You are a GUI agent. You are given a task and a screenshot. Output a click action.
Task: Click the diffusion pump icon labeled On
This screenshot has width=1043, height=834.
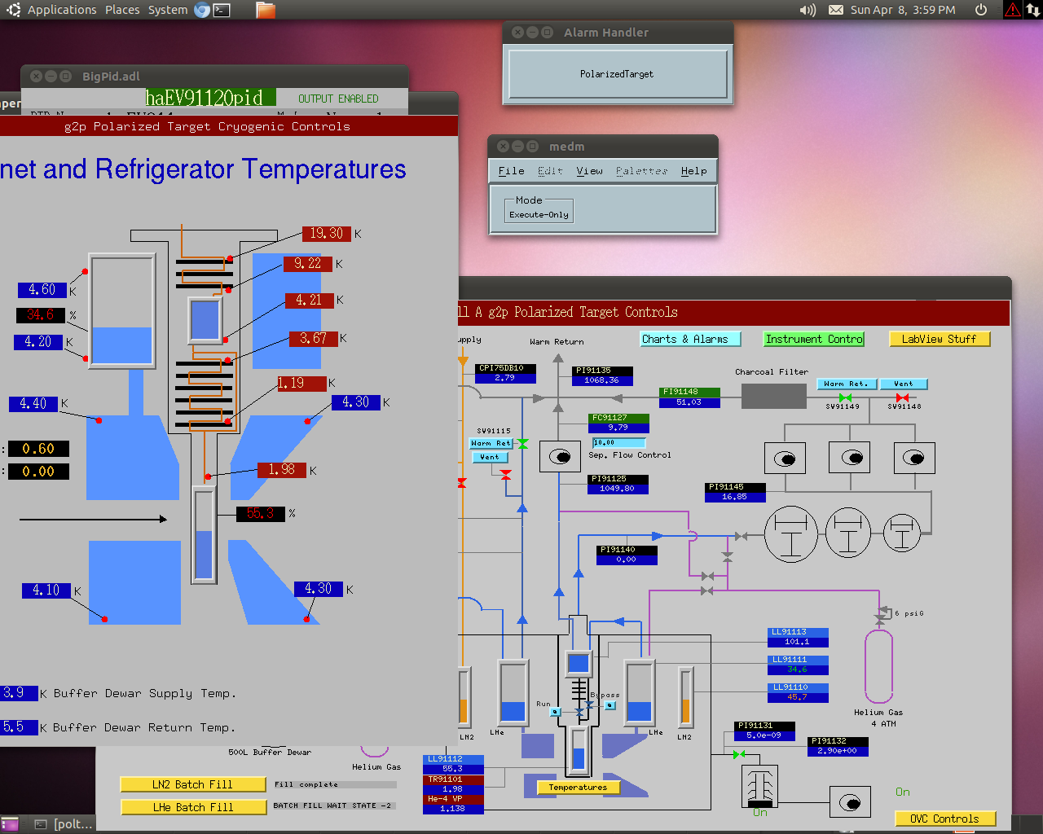(760, 787)
